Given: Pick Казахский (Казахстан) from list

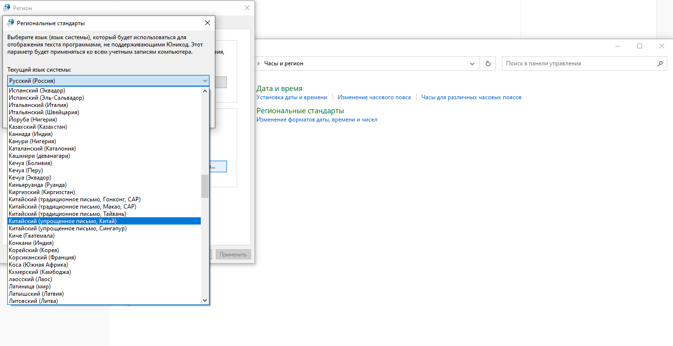Looking at the screenshot, I should point(104,127).
